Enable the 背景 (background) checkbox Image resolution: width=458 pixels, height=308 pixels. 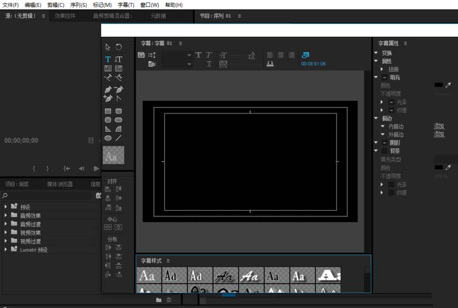384,151
